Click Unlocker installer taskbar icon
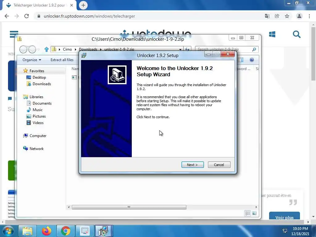The image size is (316, 237). click(103, 231)
